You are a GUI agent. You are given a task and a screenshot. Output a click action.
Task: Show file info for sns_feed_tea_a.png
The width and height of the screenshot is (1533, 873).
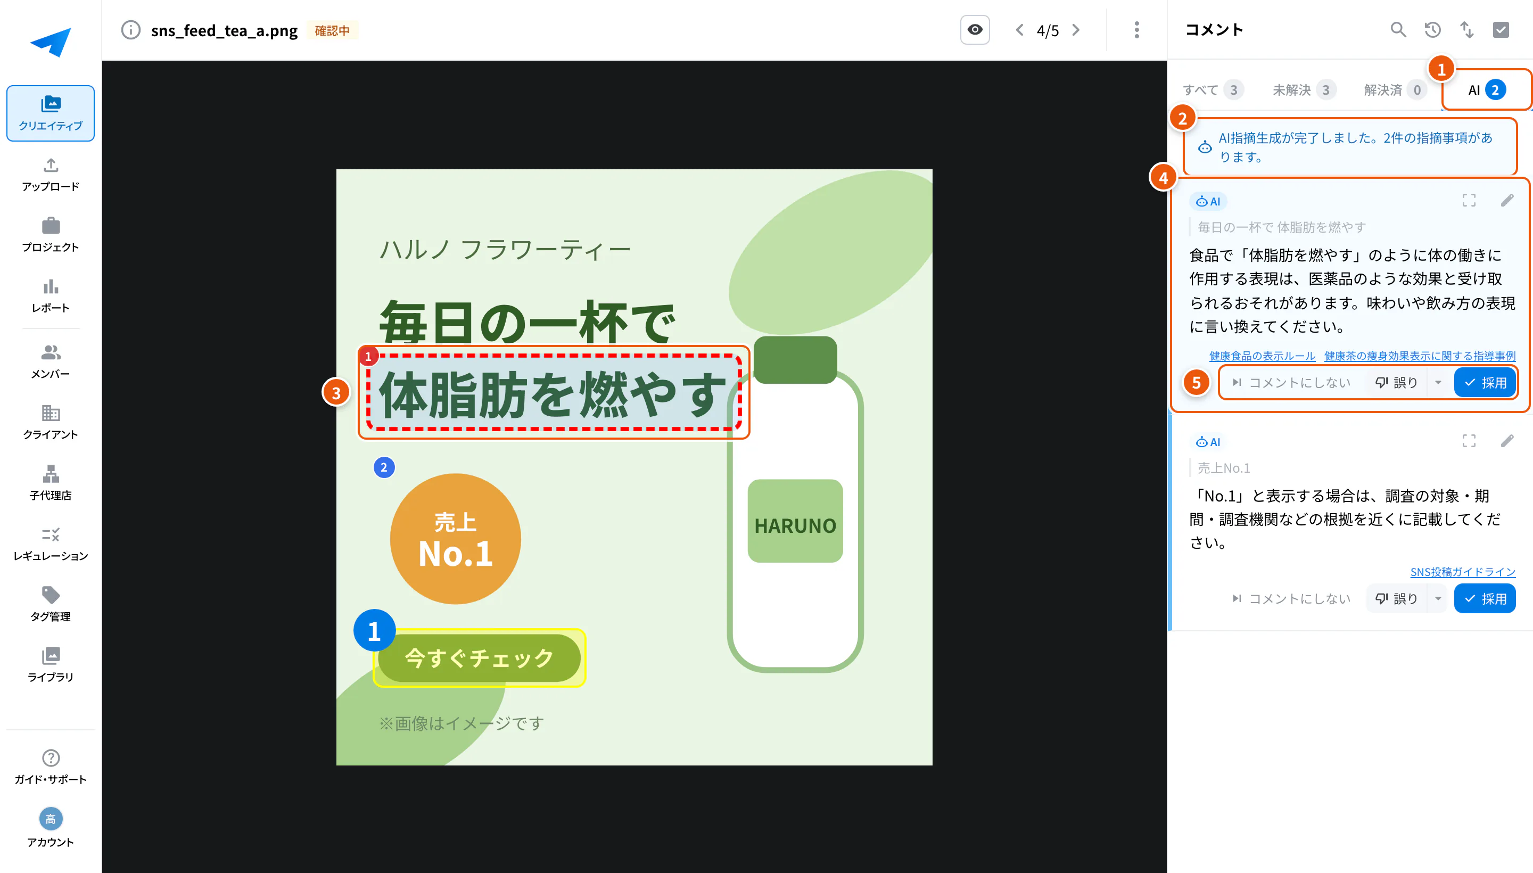coord(130,30)
